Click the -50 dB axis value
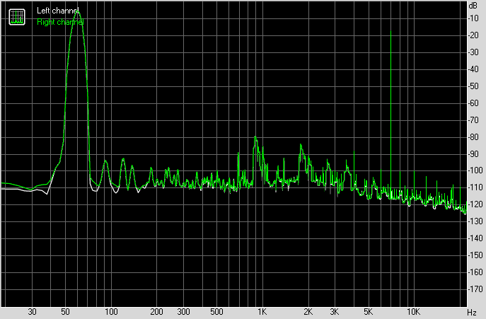 (x=473, y=86)
